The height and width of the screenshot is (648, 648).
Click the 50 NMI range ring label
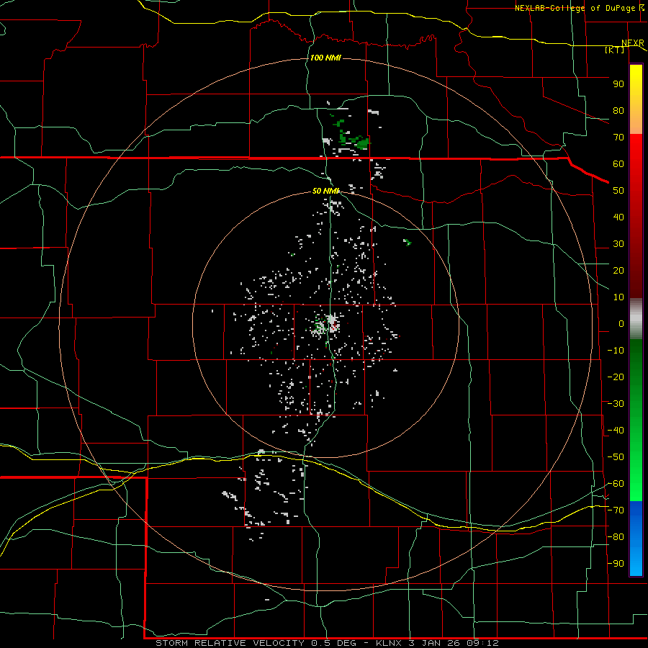tap(325, 191)
